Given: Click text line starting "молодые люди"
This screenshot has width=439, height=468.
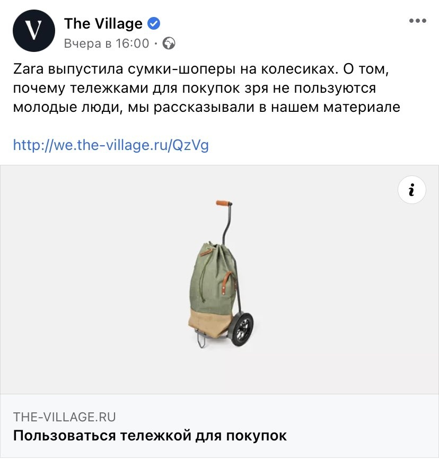Looking at the screenshot, I should (x=207, y=108).
